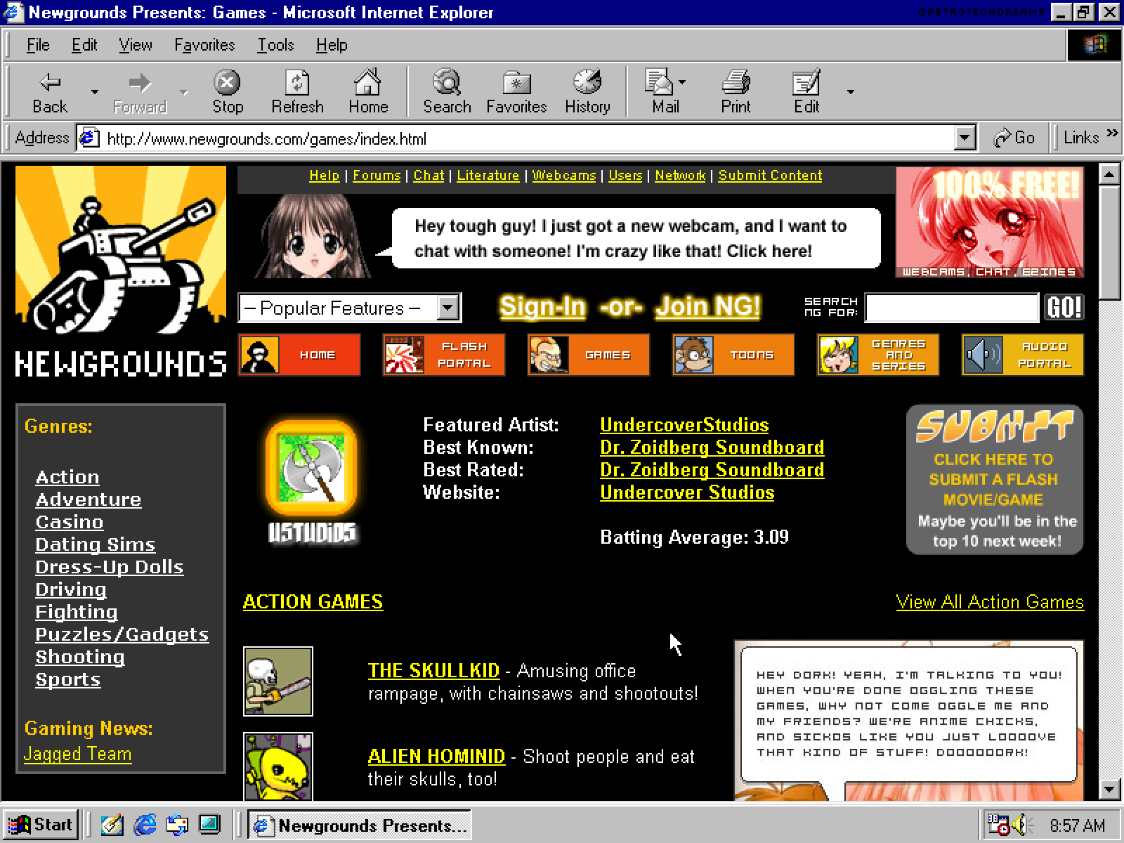
Task: Click the Search NG For input field
Action: tap(952, 308)
